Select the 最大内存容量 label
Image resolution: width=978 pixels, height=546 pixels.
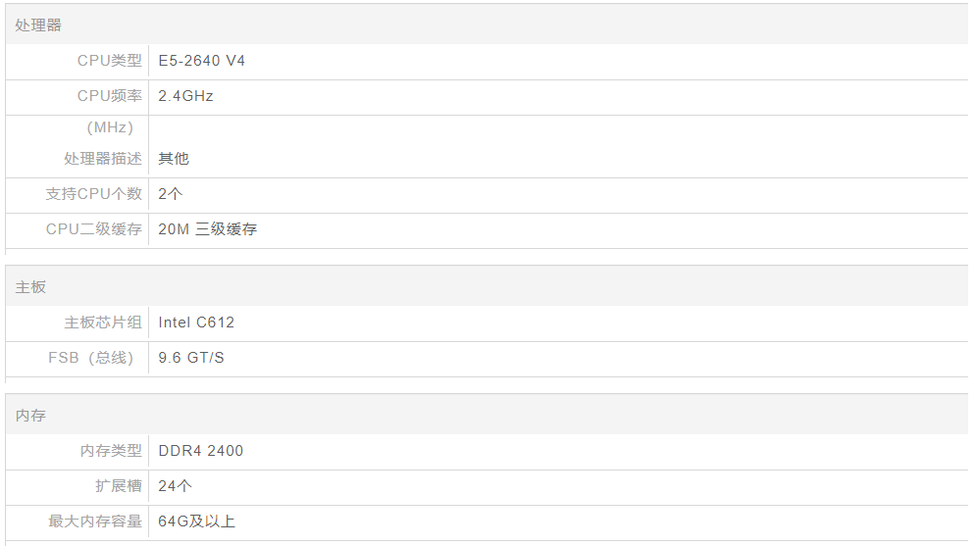tap(95, 521)
